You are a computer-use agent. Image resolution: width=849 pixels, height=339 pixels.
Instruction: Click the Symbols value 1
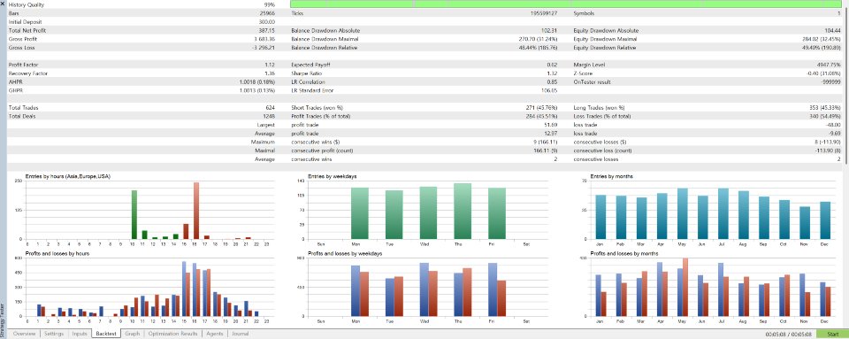(839, 13)
